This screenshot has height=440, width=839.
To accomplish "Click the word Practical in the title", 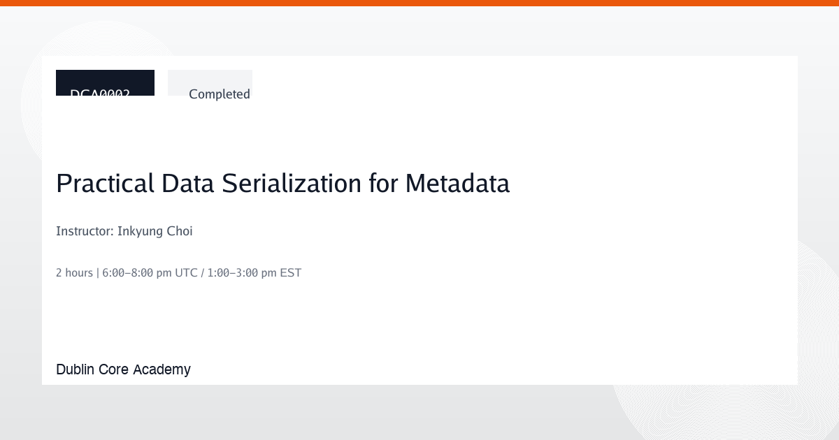I will 105,184.
